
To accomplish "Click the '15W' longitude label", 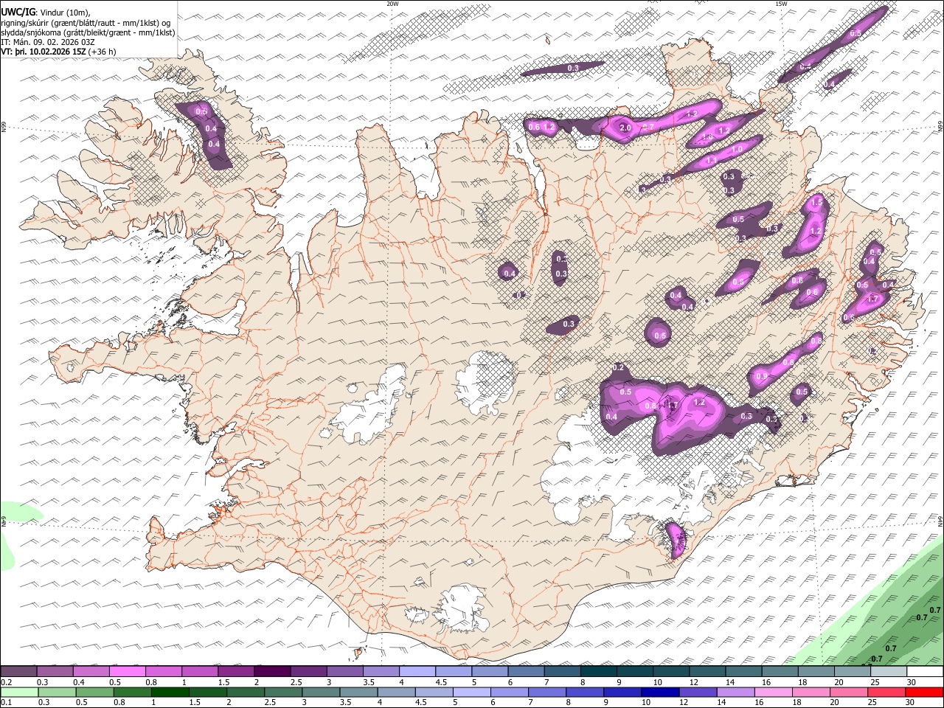I will [x=780, y=4].
